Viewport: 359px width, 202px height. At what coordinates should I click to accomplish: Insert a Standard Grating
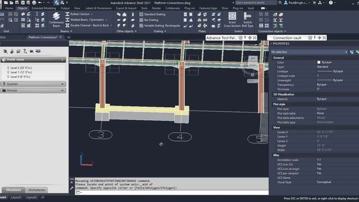click(x=152, y=14)
